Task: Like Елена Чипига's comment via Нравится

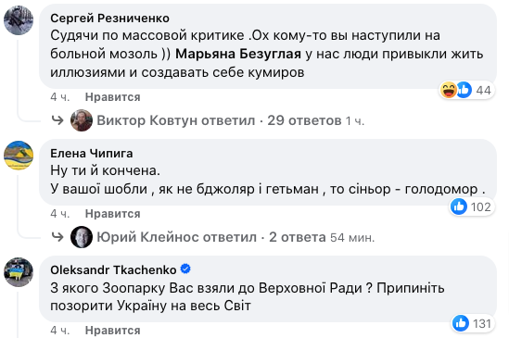Action: click(x=112, y=214)
